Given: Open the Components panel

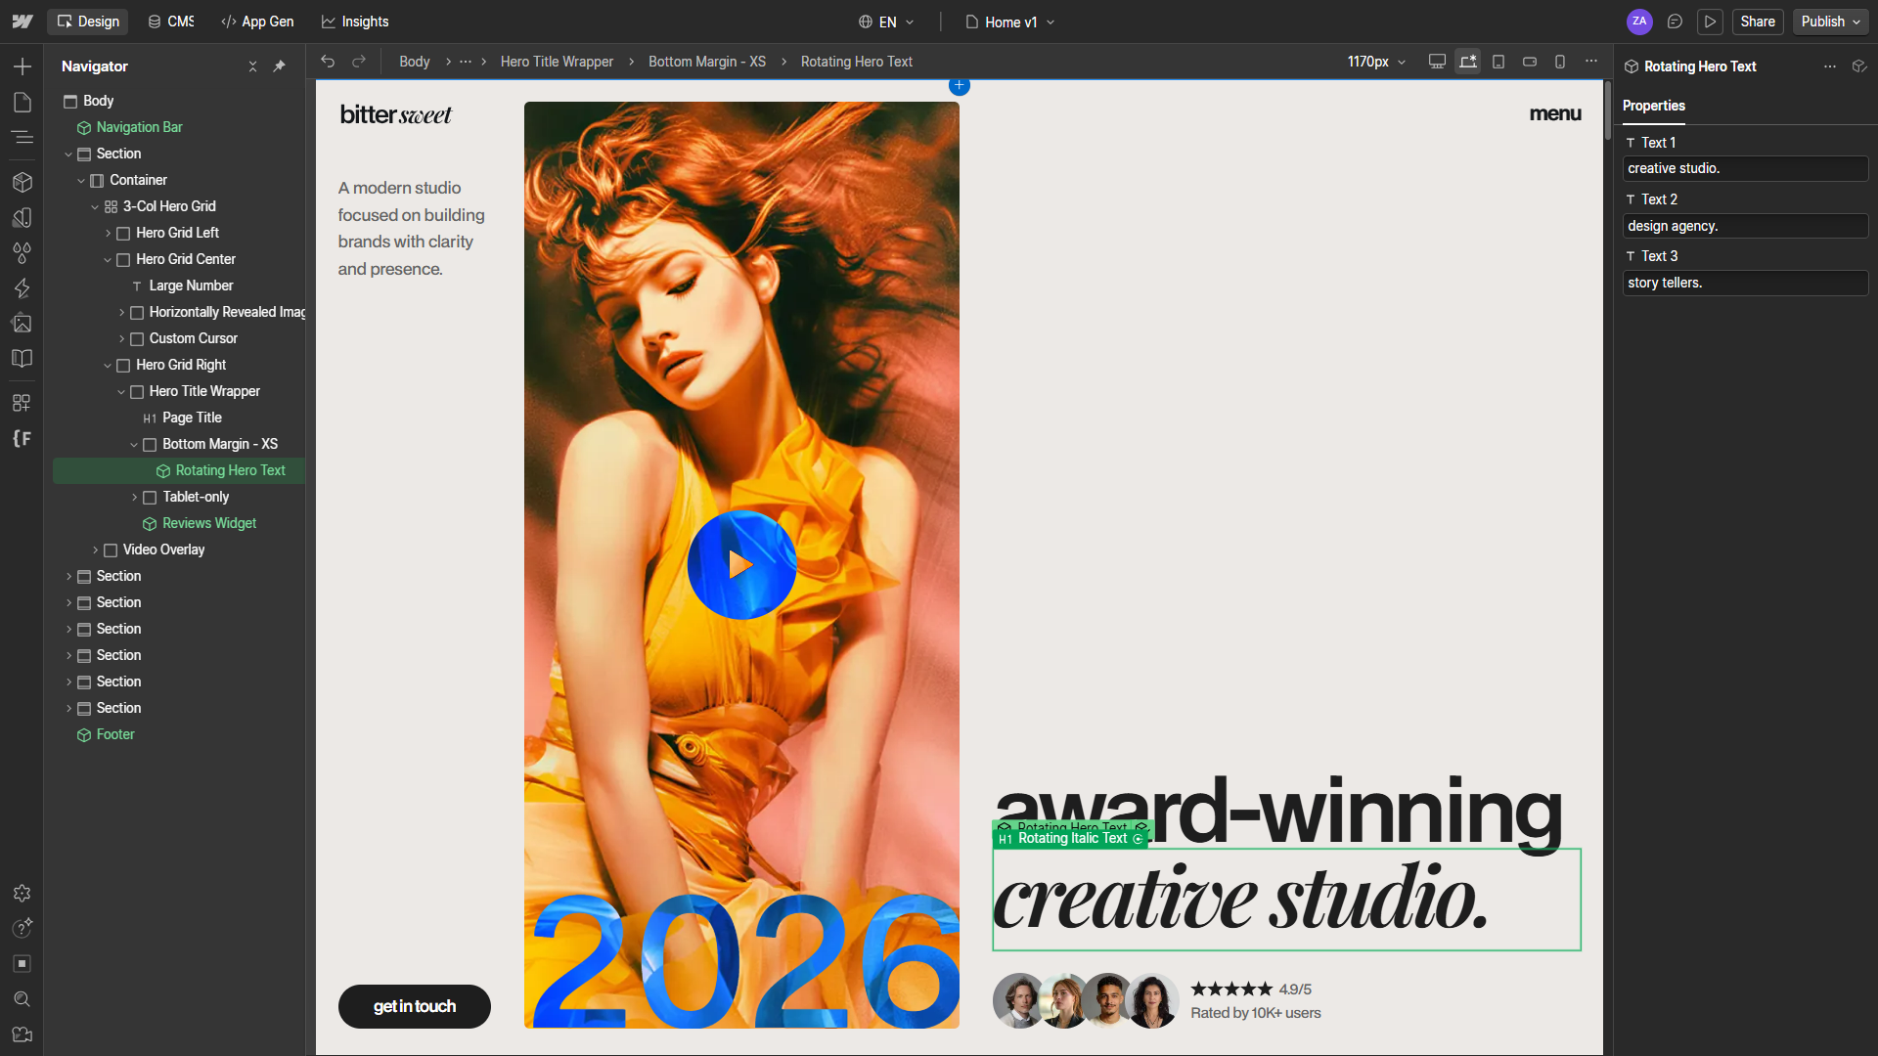Looking at the screenshot, I should pos(22,182).
